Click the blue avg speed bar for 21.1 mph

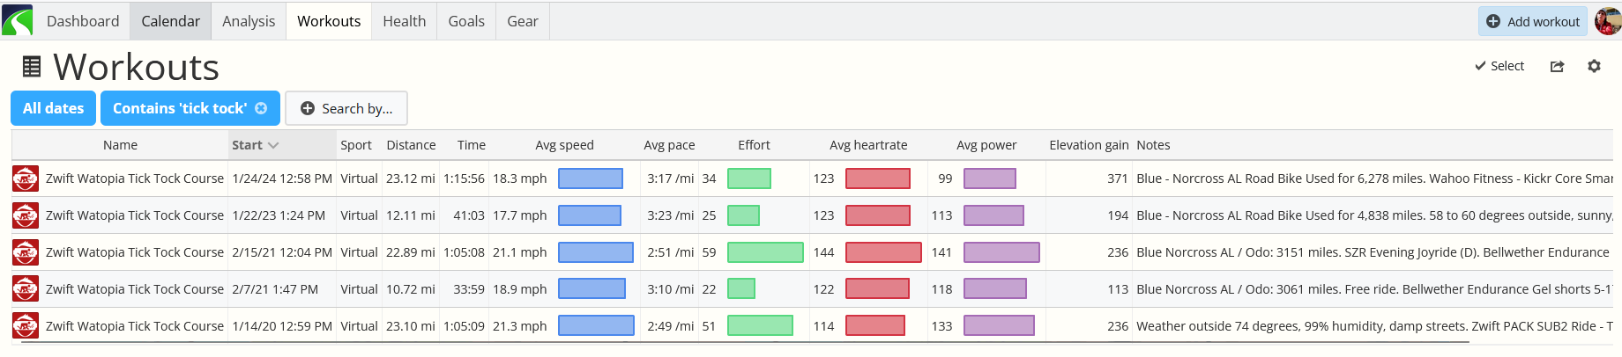(596, 252)
